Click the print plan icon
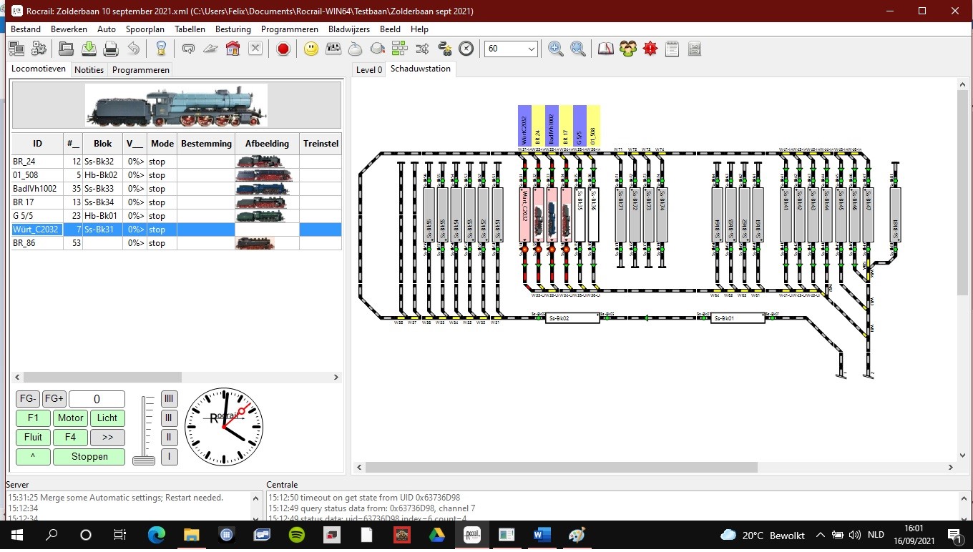The height and width of the screenshot is (552, 973). pos(111,49)
